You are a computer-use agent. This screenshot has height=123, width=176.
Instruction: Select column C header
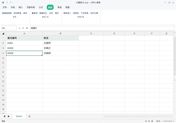click(91, 33)
